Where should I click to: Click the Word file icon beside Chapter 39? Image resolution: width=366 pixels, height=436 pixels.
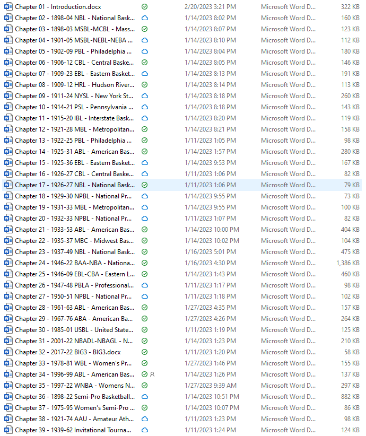8,430
